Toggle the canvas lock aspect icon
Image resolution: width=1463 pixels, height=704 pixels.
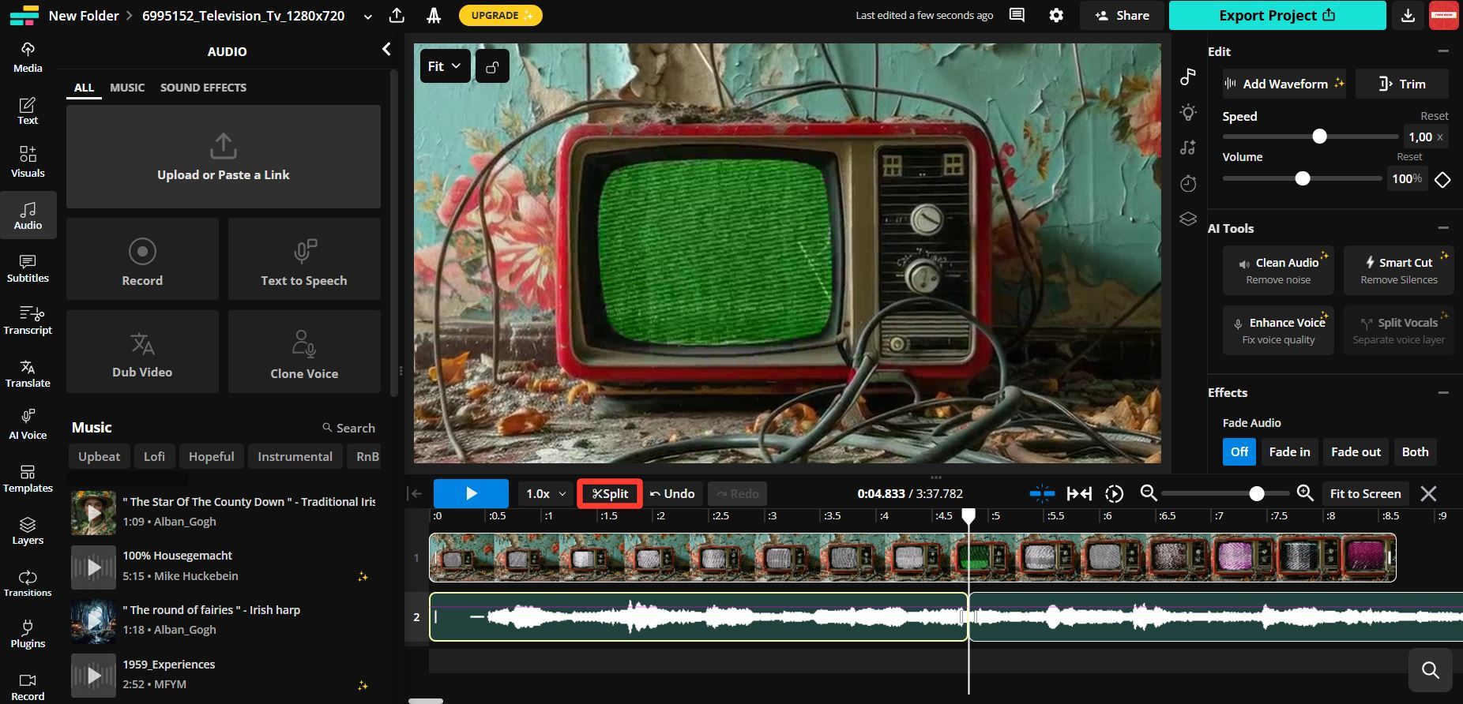[x=492, y=66]
